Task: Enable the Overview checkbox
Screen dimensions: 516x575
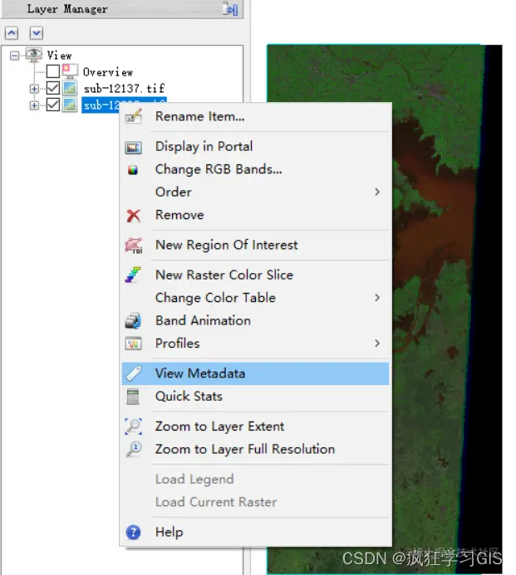Action: [x=53, y=71]
